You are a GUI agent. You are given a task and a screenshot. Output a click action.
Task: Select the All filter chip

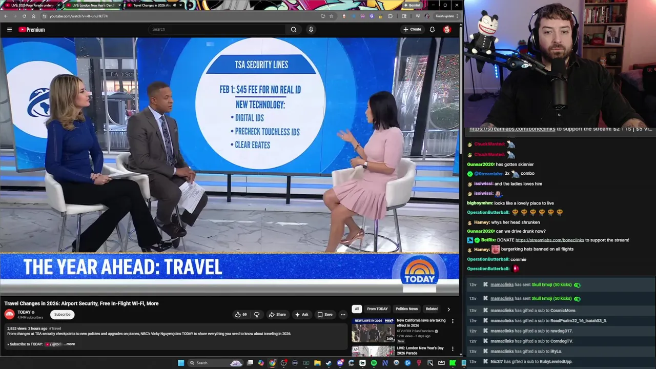pyautogui.click(x=357, y=309)
